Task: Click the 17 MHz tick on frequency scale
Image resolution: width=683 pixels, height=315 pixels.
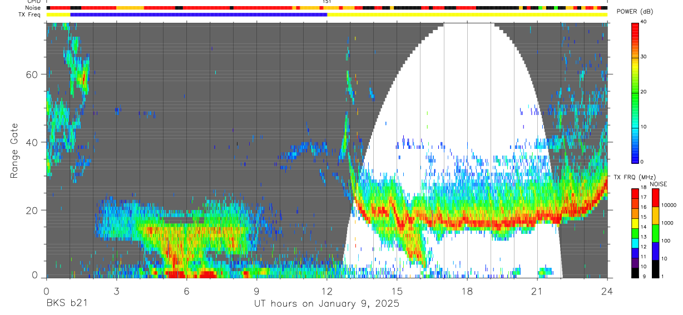Action: coord(644,198)
